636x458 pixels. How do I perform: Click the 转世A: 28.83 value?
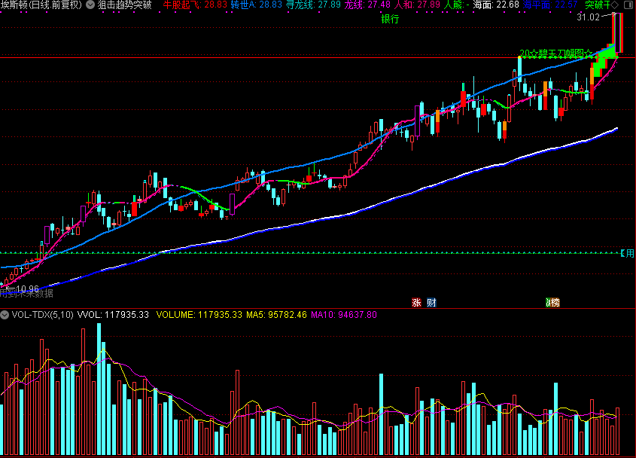[x=257, y=5]
